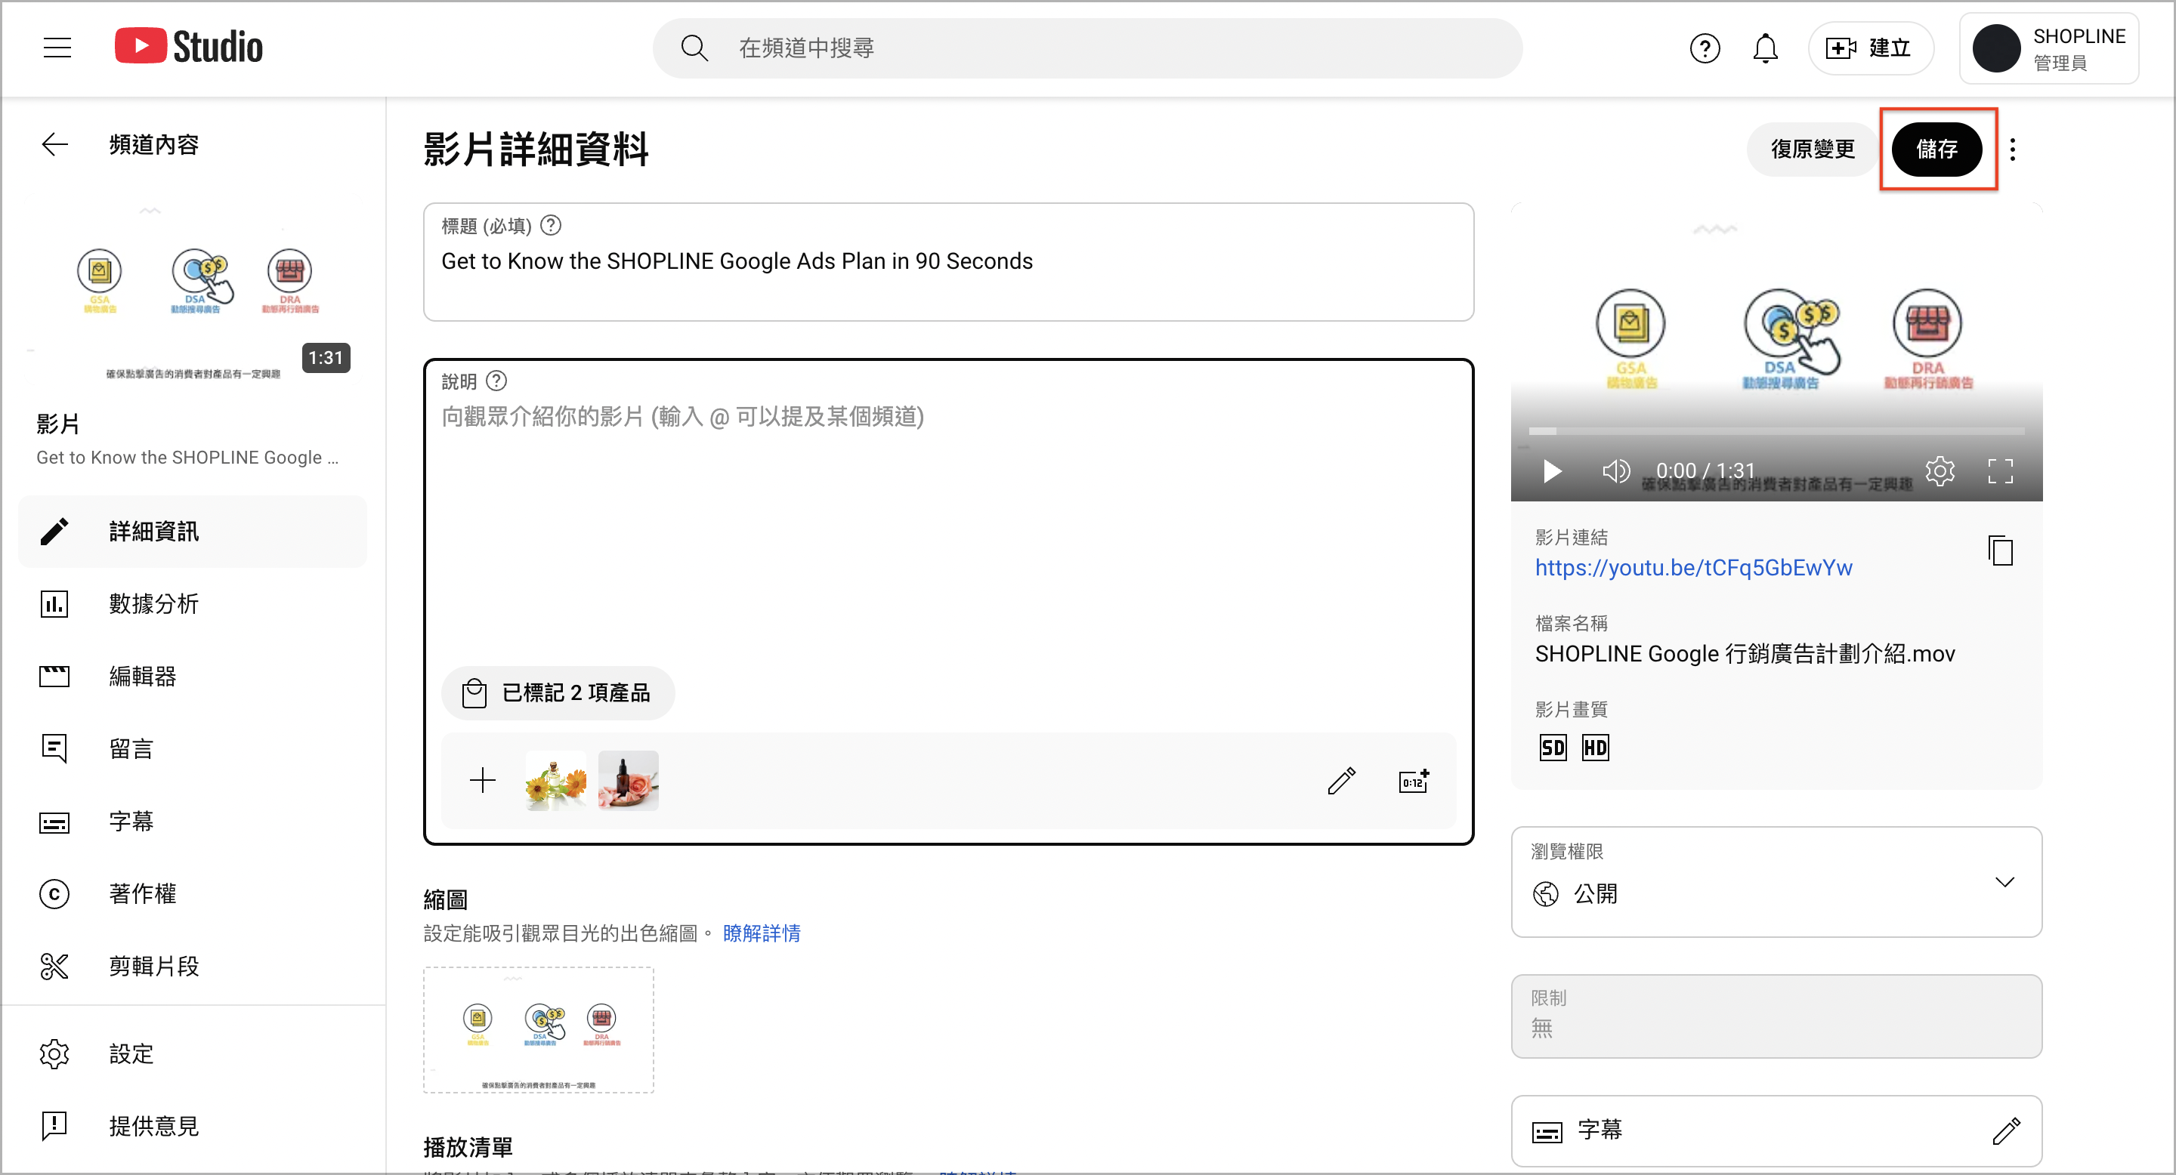Select the orange flower product thumbnail
The width and height of the screenshot is (2176, 1175).
coord(555,780)
